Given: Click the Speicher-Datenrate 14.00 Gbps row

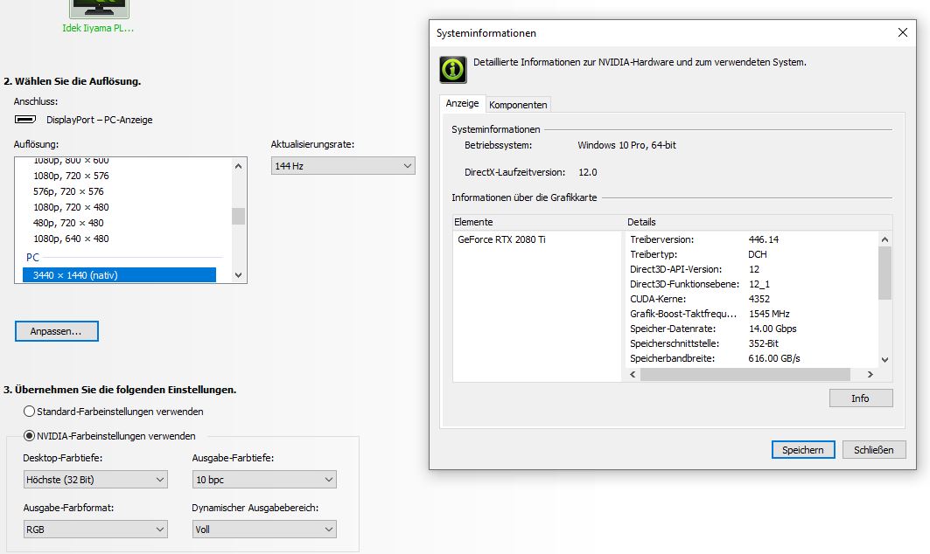Looking at the screenshot, I should [x=752, y=329].
